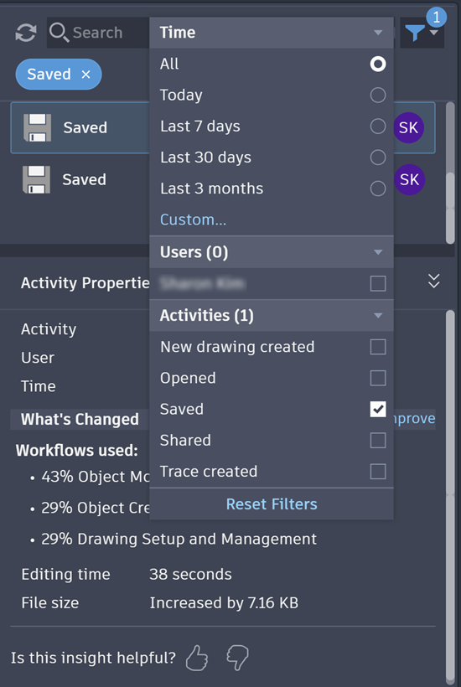Uncheck the Saved activity checkbox

(x=378, y=409)
